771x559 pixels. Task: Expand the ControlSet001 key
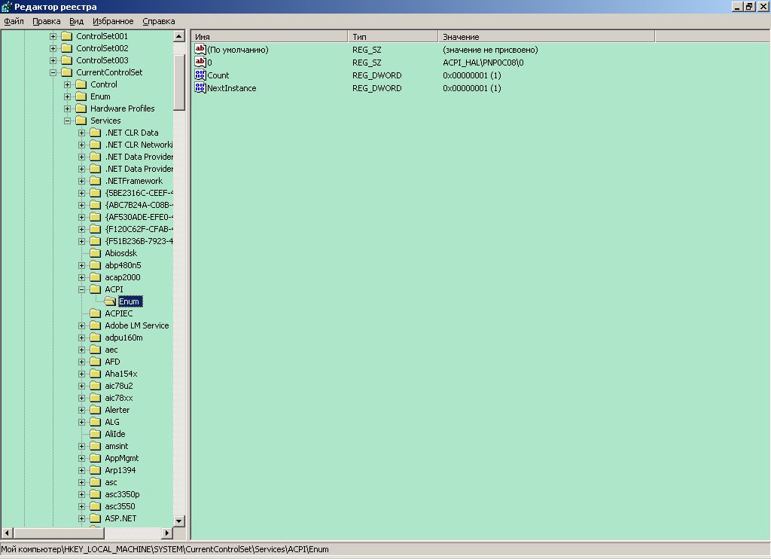coord(53,36)
